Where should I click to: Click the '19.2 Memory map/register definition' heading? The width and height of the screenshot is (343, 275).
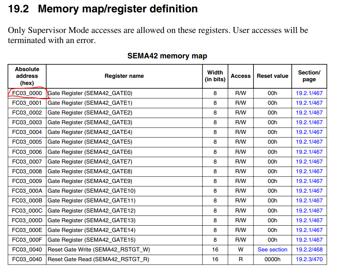coord(103,9)
